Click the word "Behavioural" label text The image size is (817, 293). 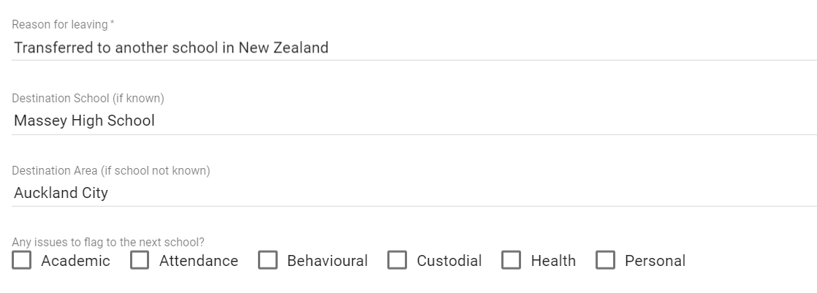pos(327,261)
